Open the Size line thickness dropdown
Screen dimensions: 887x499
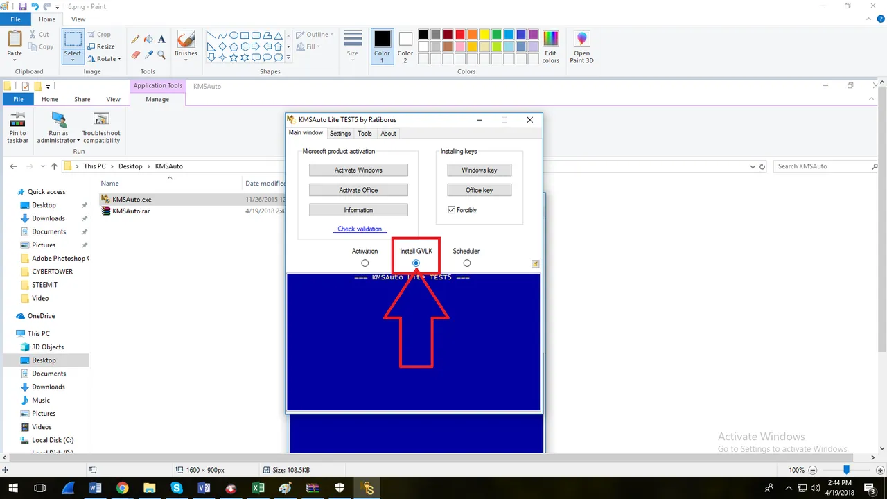click(x=353, y=60)
